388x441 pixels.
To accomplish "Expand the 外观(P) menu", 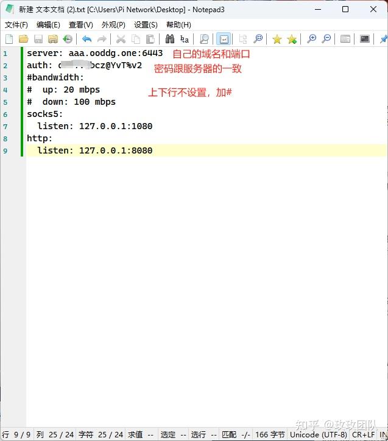I will 113,25.
